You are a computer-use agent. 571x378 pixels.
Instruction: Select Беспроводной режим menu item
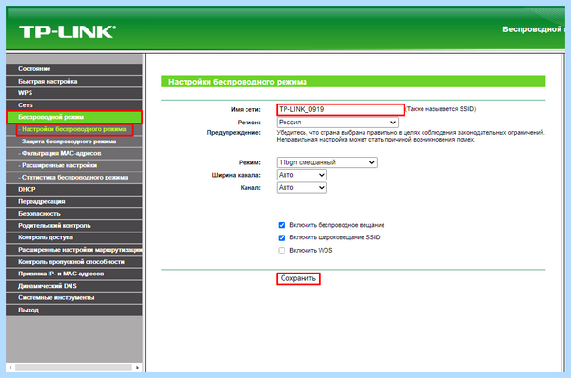click(x=74, y=117)
